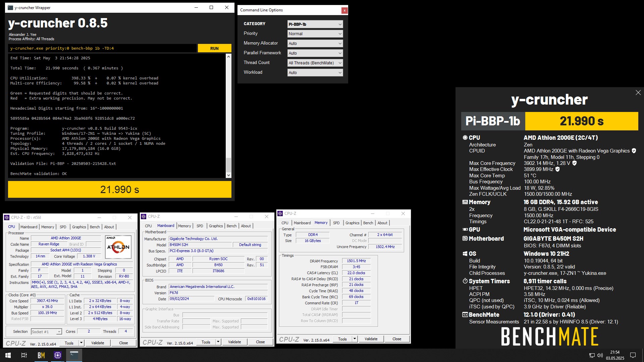The width and height of the screenshot is (644, 362).
Task: Open the Thread Count dropdown
Action: point(315,63)
